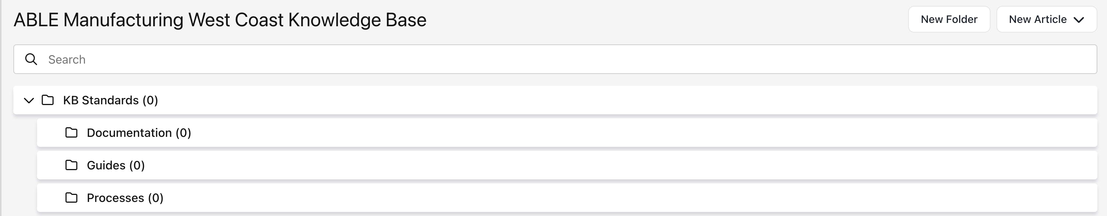Click the KB Standards folder icon
Image resolution: width=1107 pixels, height=216 pixels.
(x=48, y=100)
